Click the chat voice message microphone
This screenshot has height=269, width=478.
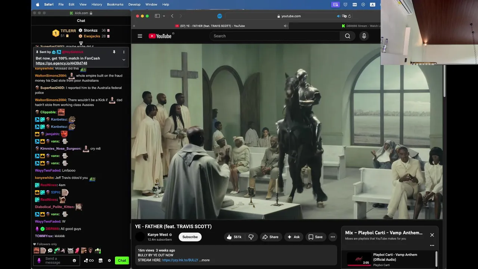click(39, 260)
